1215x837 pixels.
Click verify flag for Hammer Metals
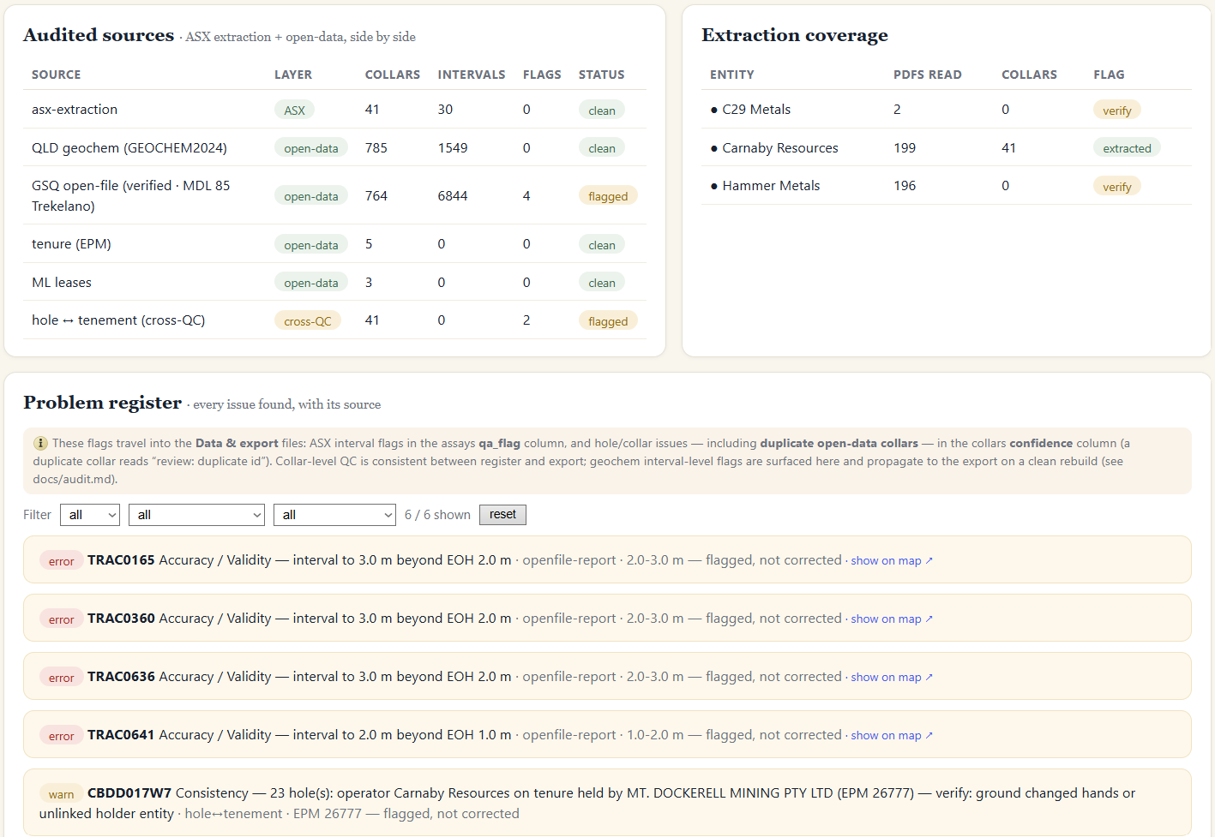(1116, 187)
